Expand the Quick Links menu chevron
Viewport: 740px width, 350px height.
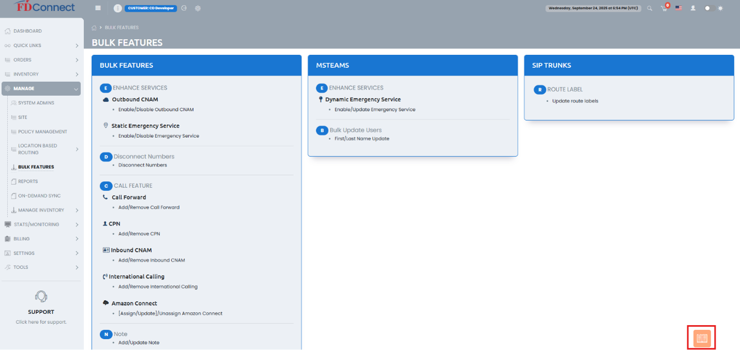pos(77,46)
